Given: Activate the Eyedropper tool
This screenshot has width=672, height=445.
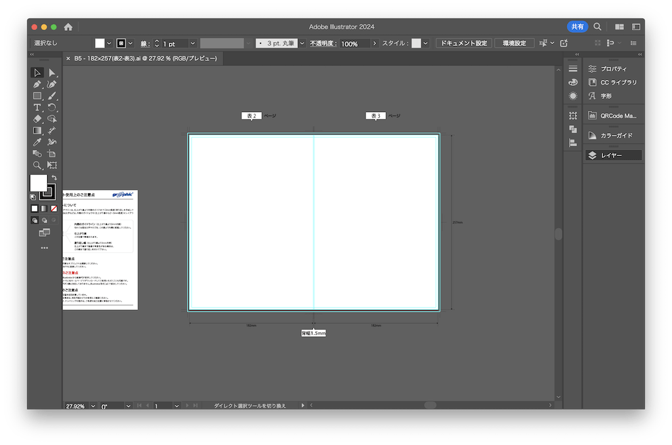Looking at the screenshot, I should (38, 142).
